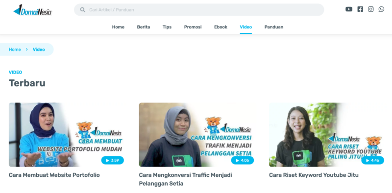Viewport: 392px width, 193px height.
Task: Open Cara Membuat Website Portofolio title link
Action: pyautogui.click(x=54, y=175)
